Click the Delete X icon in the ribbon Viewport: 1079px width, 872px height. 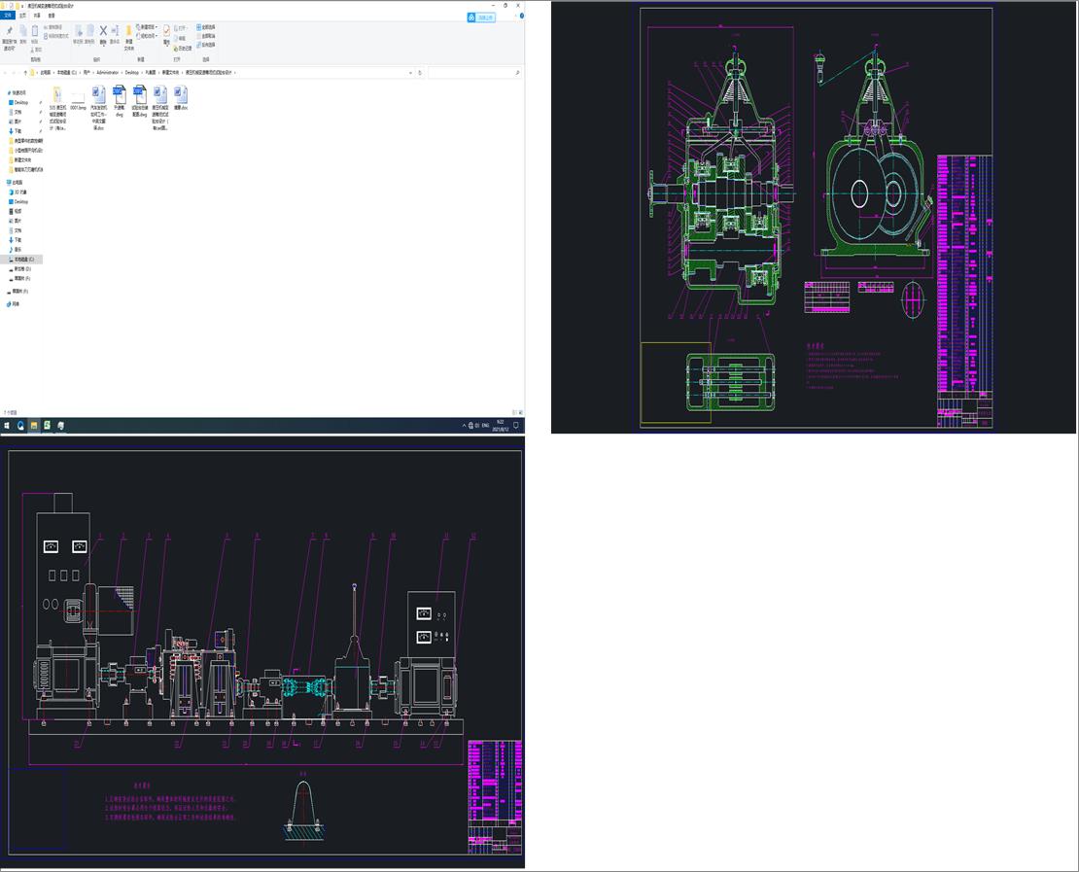click(x=103, y=31)
